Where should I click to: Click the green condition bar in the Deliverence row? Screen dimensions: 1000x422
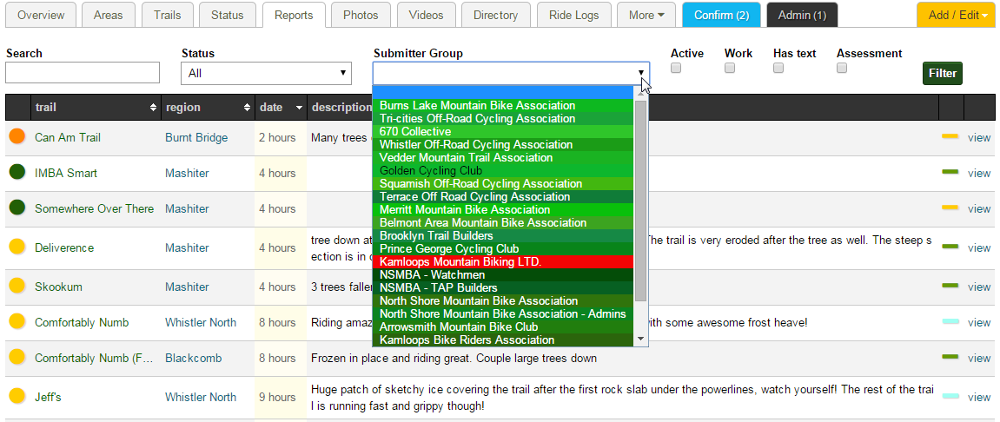pyautogui.click(x=950, y=247)
